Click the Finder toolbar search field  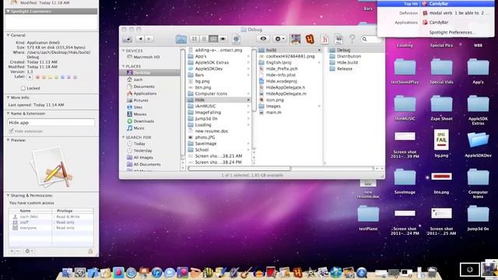(x=371, y=39)
